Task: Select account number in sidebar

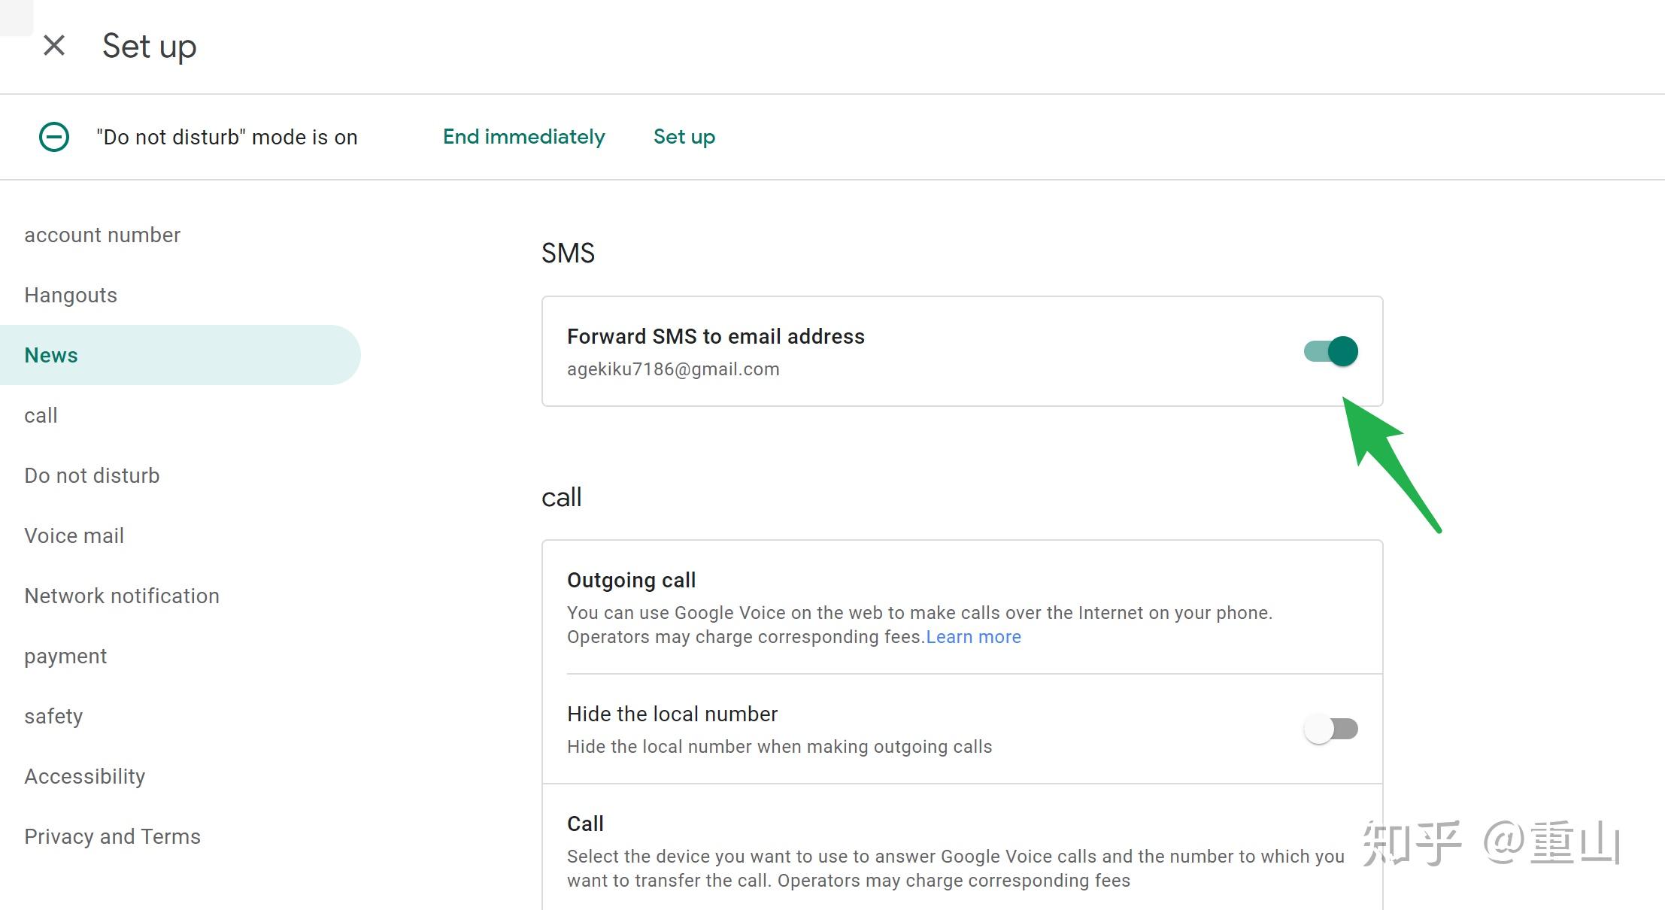Action: [102, 235]
